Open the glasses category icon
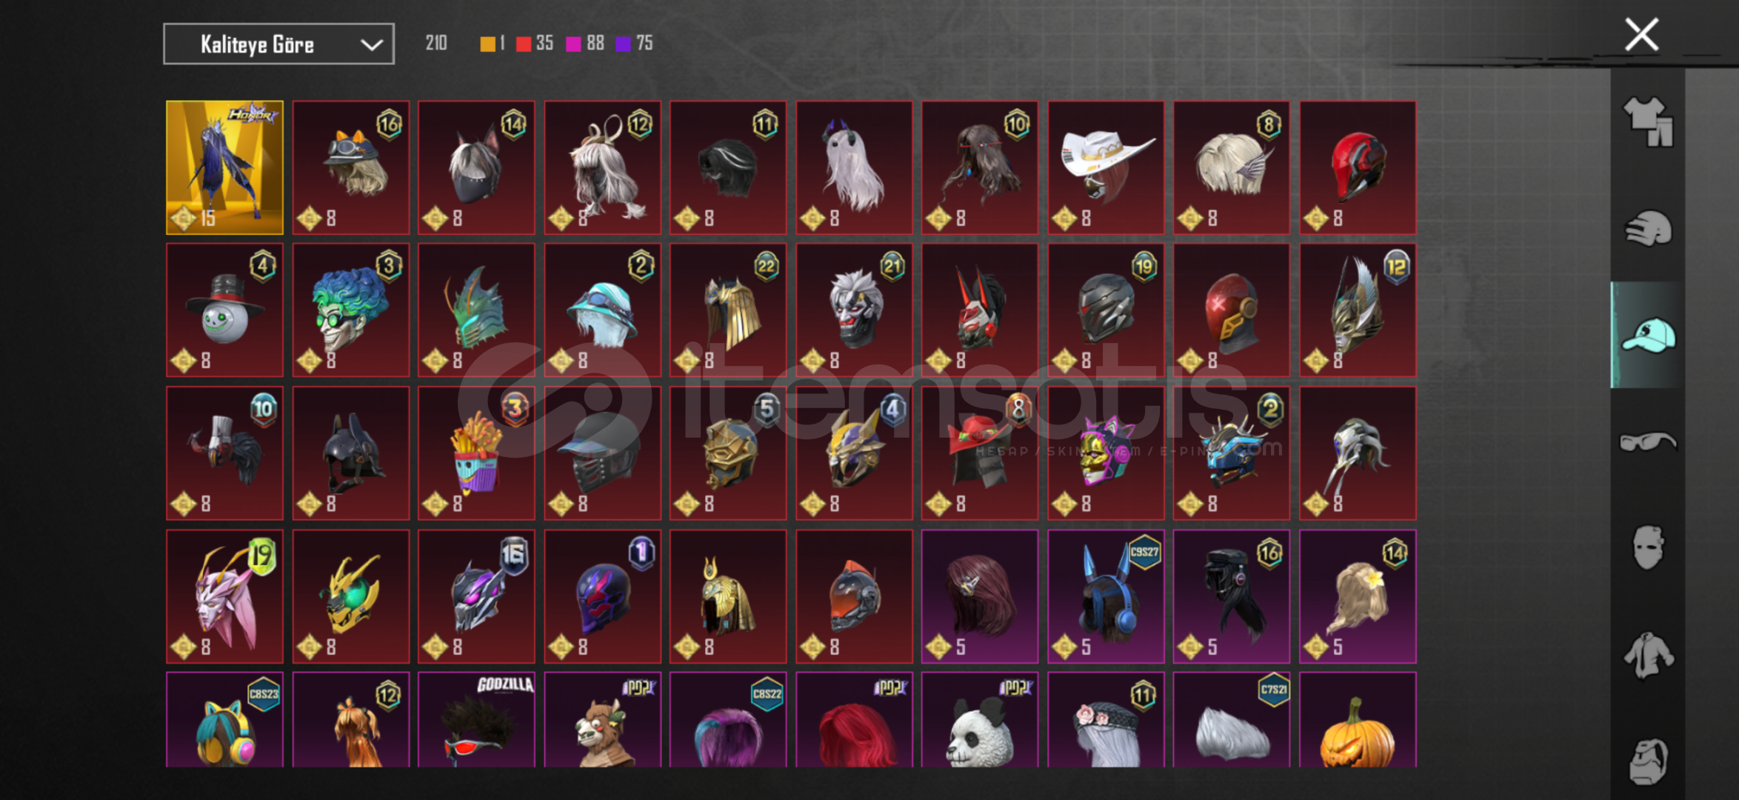1739x800 pixels. point(1648,442)
